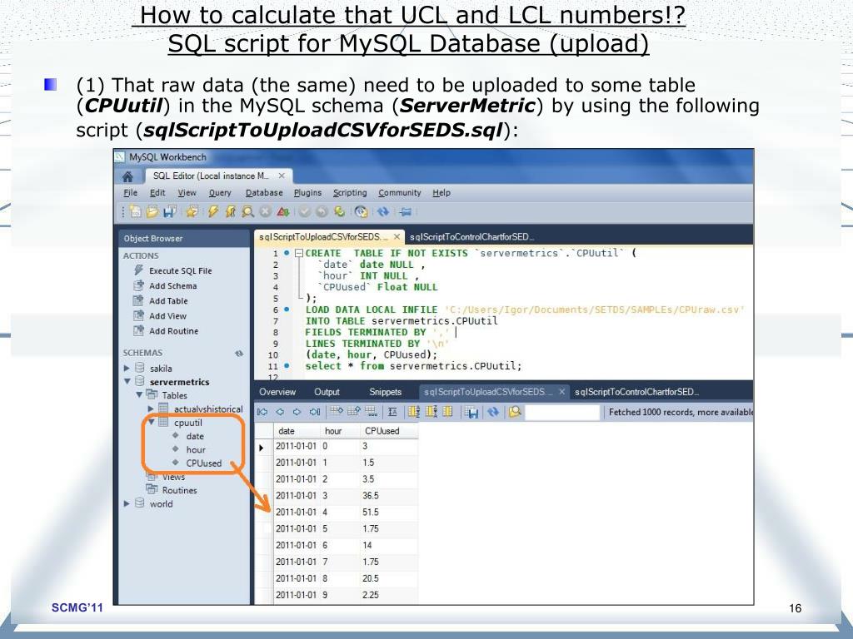853x639 pixels.
Task: Click the grid icon with three dots
Action: 371,411
